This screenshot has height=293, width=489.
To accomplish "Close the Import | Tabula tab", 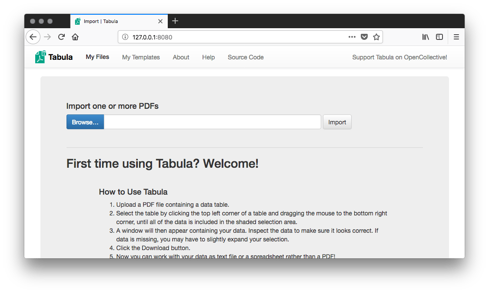I will click(160, 21).
